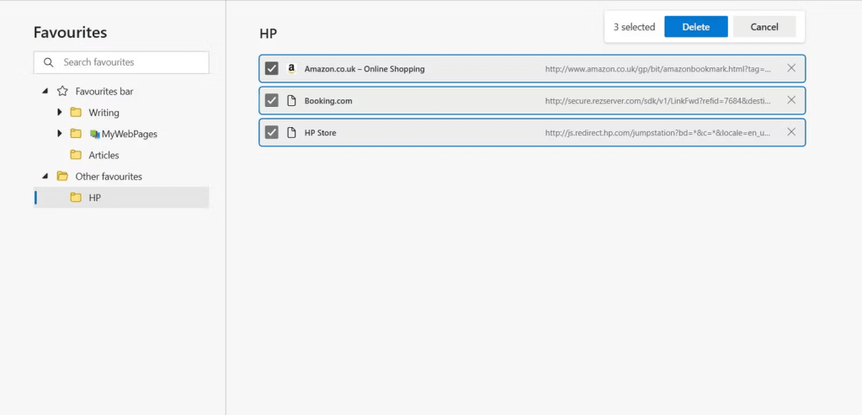Expand the Writing folder arrow

60,112
